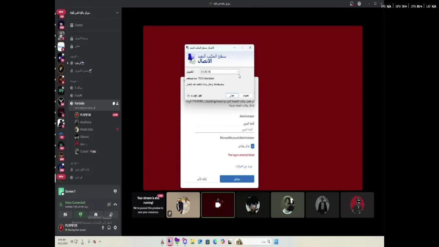Image resolution: width=439 pixels, height=247 pixels.
Task: Disconnect from voice with hang-up icon
Action: tap(115, 204)
